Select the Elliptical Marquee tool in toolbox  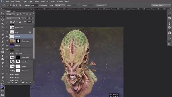coord(2,17)
